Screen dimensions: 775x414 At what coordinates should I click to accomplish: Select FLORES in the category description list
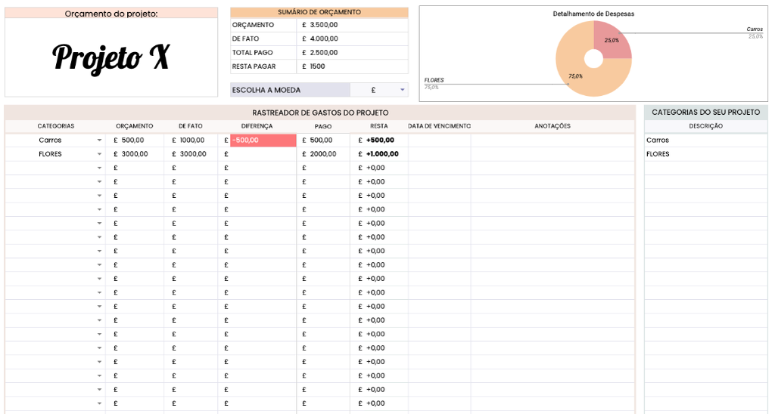(658, 154)
